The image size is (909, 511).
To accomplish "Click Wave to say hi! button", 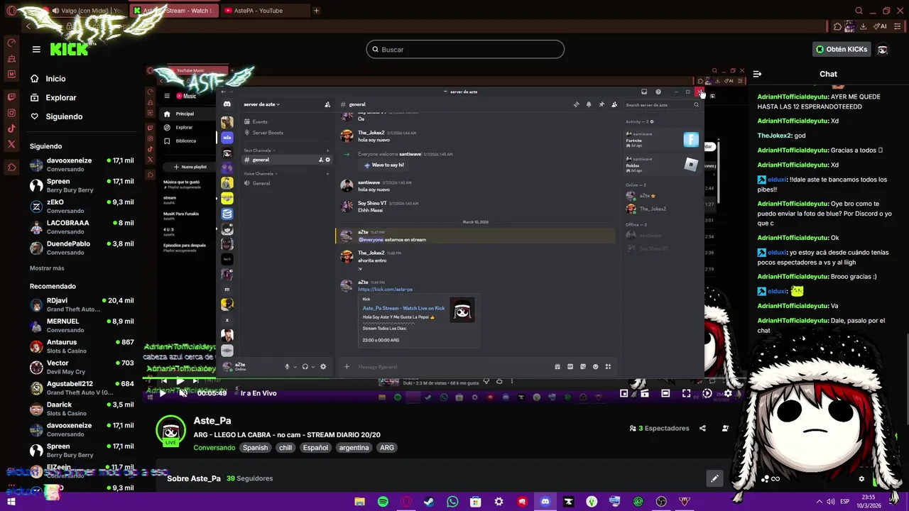I will [x=383, y=165].
